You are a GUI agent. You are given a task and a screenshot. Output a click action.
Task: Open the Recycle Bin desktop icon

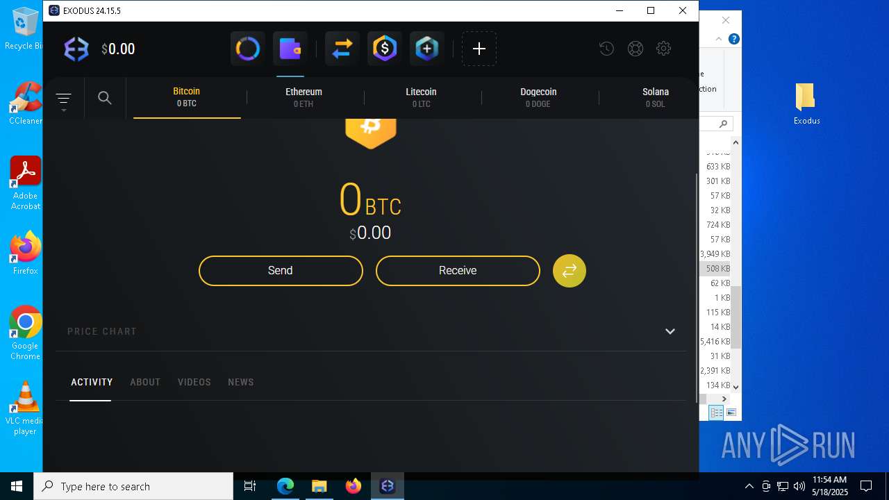coord(25,29)
